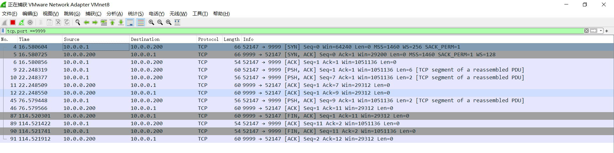Open the 分析(A) menu
Image resolution: width=614 pixels, height=153 pixels.
(115, 14)
